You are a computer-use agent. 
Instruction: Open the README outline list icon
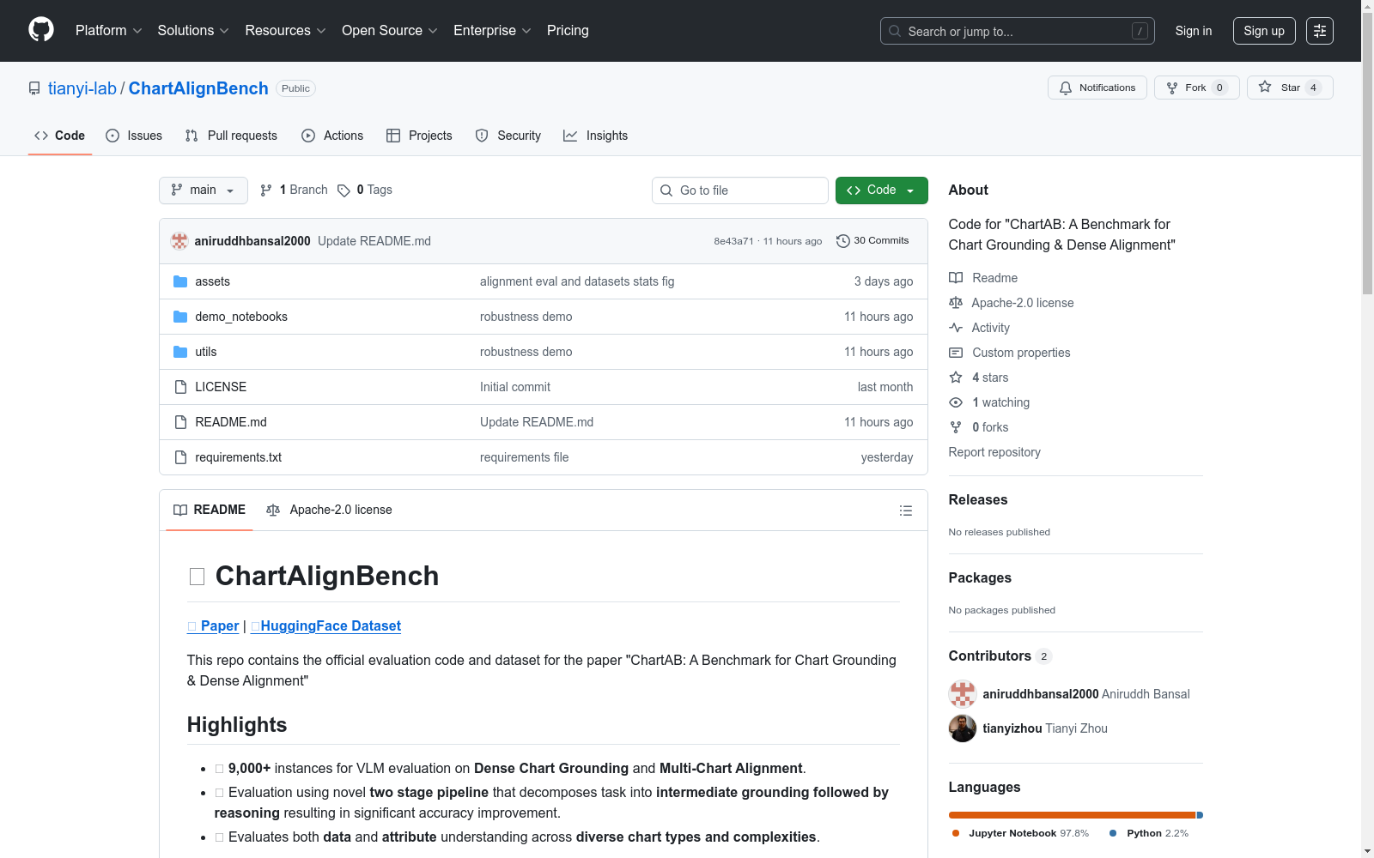pyautogui.click(x=906, y=511)
